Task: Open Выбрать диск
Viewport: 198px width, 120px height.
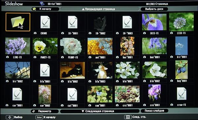Action: click(154, 9)
